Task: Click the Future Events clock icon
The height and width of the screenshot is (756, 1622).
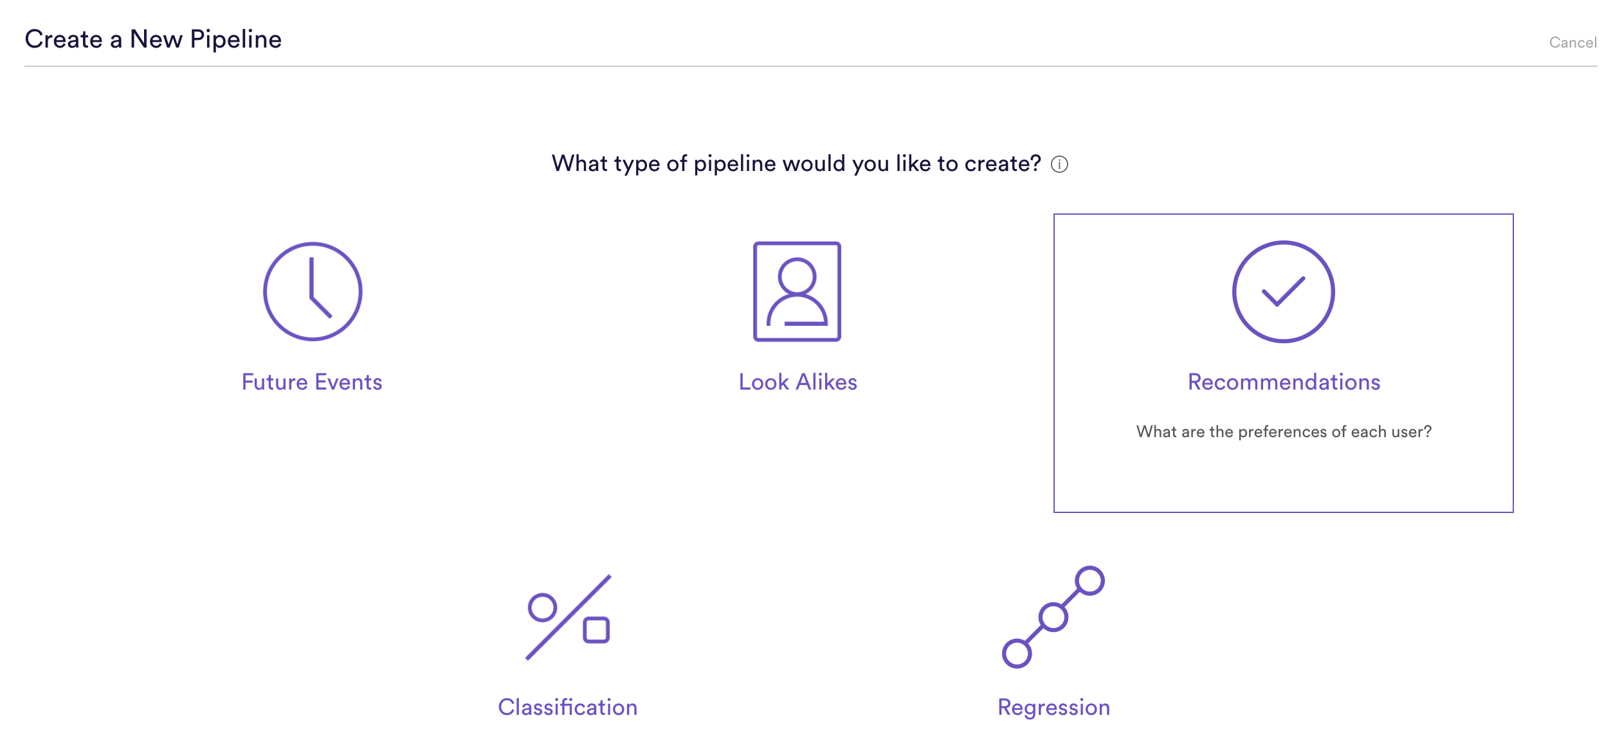Action: click(313, 291)
